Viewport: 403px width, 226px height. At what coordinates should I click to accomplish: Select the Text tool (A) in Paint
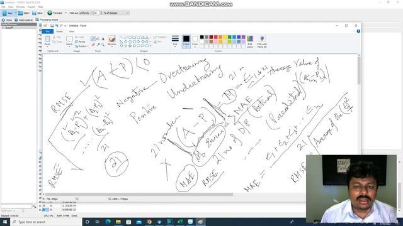(x=103, y=39)
